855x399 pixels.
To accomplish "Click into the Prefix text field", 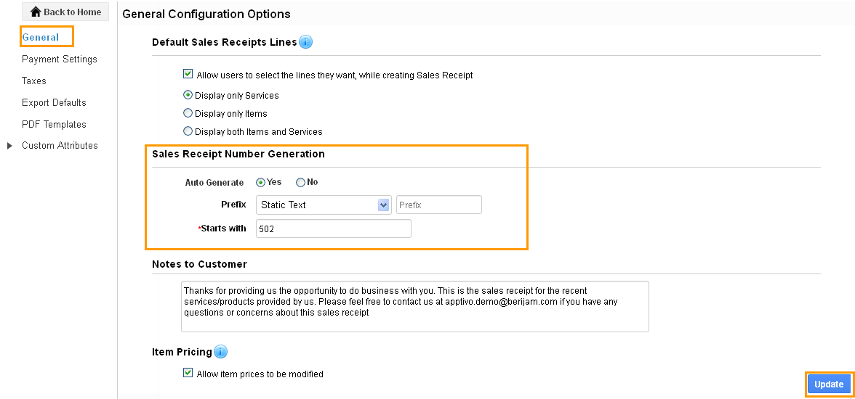I will tap(439, 205).
